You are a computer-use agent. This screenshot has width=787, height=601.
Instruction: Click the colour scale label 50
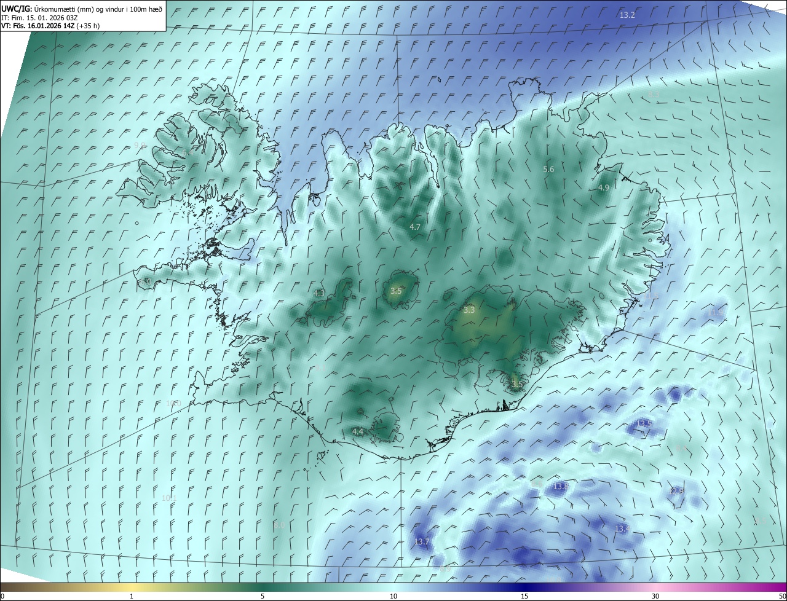pyautogui.click(x=782, y=596)
